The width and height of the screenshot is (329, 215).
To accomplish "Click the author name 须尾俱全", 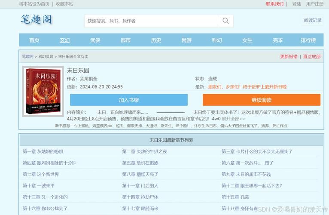I will (88, 79).
